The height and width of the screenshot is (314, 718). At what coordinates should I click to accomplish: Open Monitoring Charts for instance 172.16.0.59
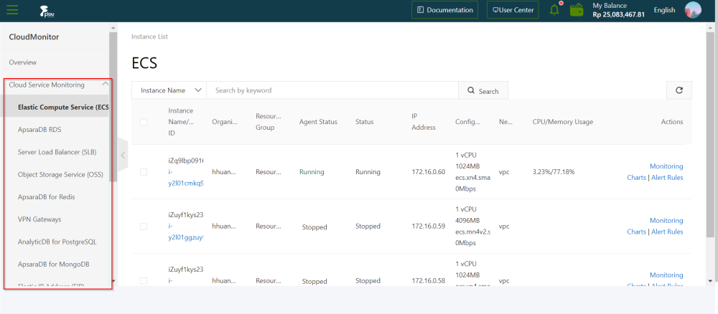[655, 227]
